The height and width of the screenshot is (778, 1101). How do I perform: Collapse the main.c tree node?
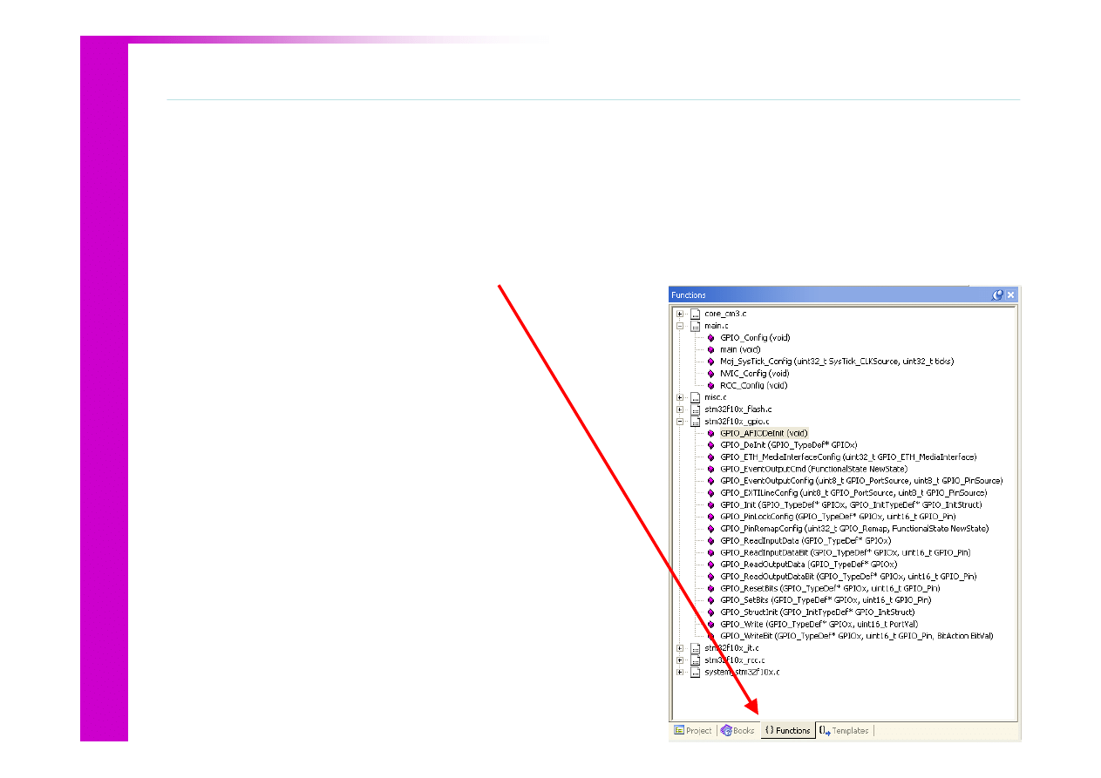click(680, 326)
